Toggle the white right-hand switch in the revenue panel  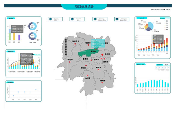[x=166, y=65]
